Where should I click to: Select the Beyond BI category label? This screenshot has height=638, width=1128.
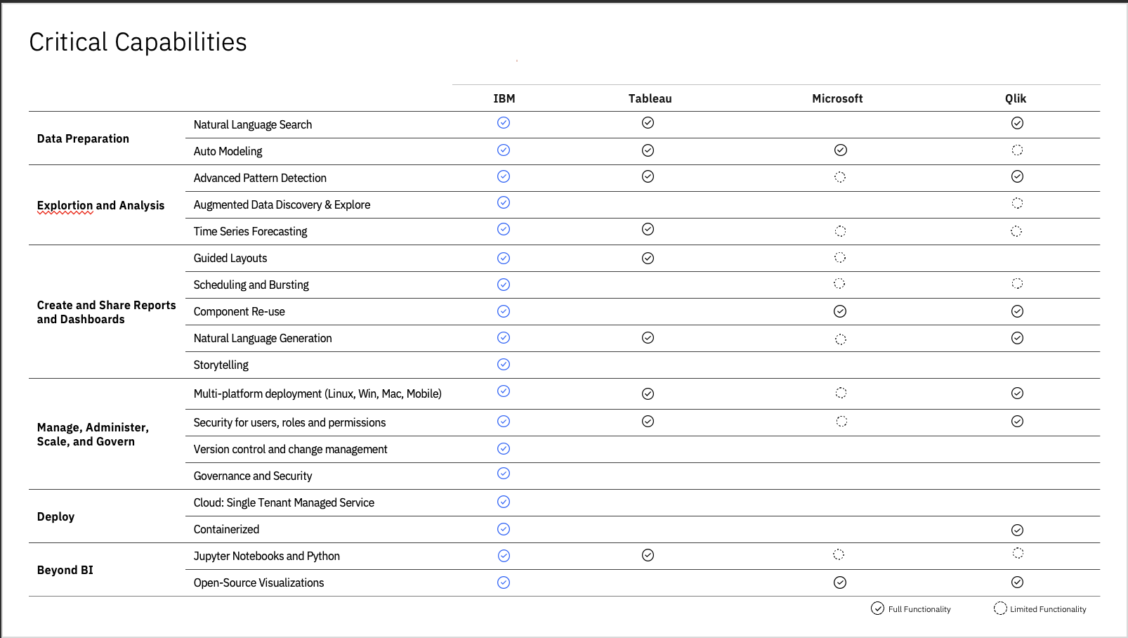coord(65,571)
